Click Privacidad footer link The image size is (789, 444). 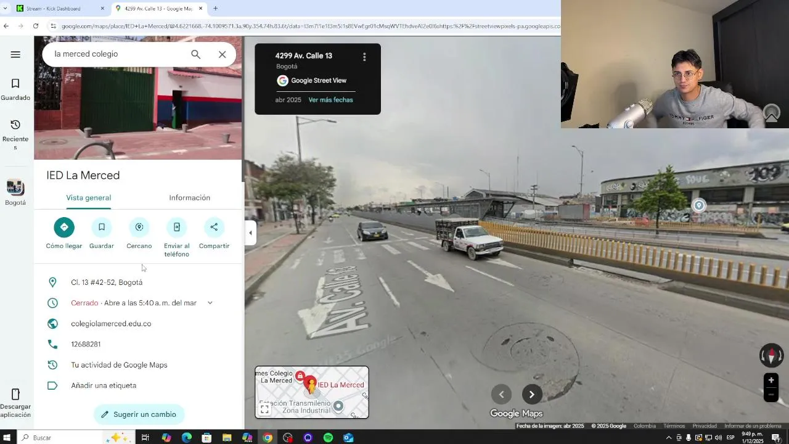point(705,426)
